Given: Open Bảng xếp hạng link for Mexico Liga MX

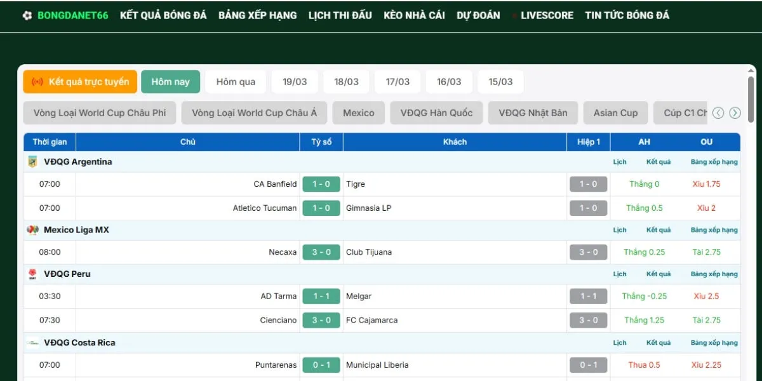Looking at the screenshot, I should [714, 230].
